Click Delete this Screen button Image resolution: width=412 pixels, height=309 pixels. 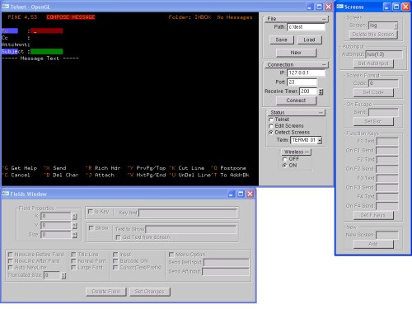(x=373, y=35)
